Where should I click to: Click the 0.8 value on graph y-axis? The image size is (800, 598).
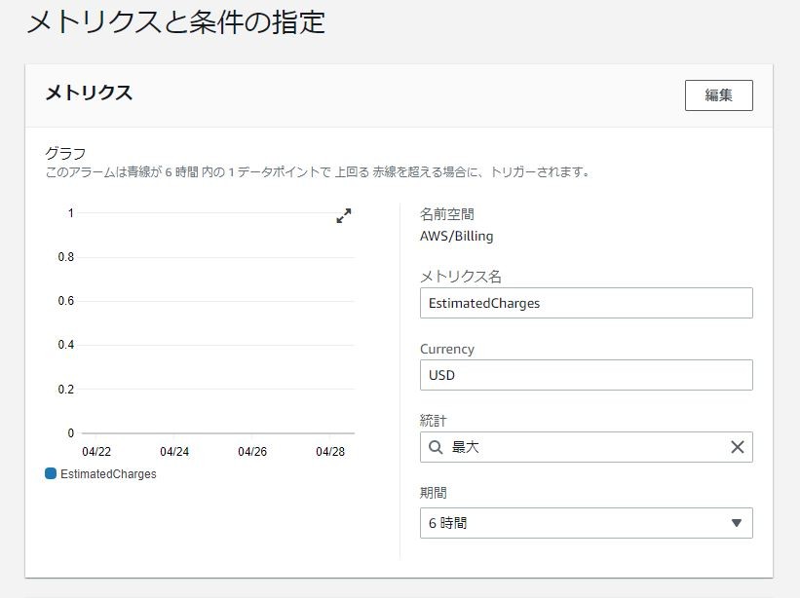click(x=66, y=257)
